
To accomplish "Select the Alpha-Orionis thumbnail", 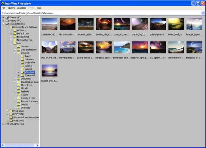I will [67, 24].
